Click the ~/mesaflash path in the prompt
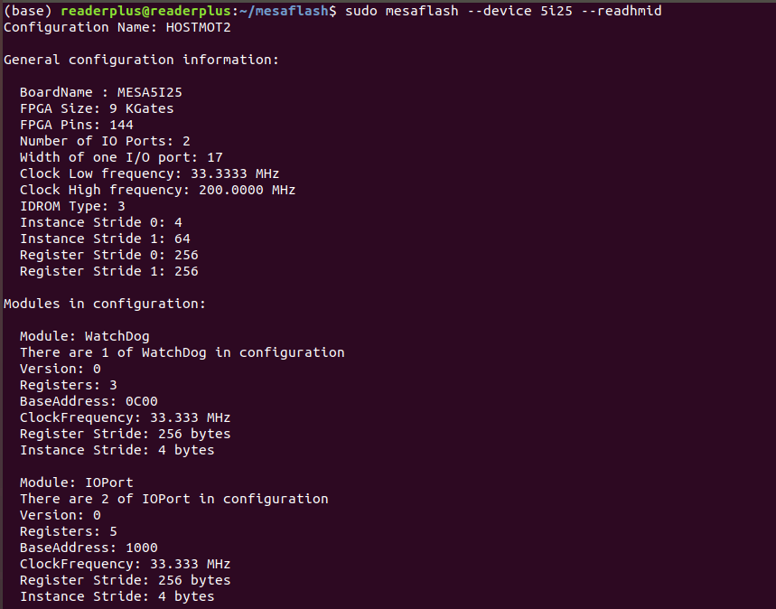 tap(283, 11)
